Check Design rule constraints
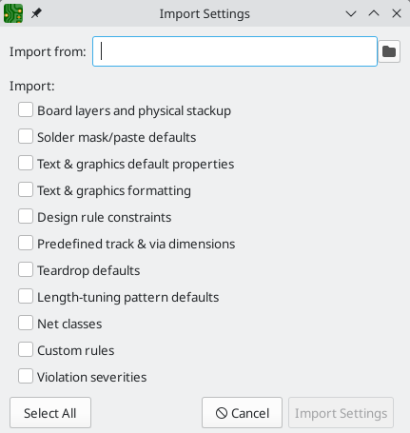This screenshot has height=433, width=410. (x=26, y=217)
